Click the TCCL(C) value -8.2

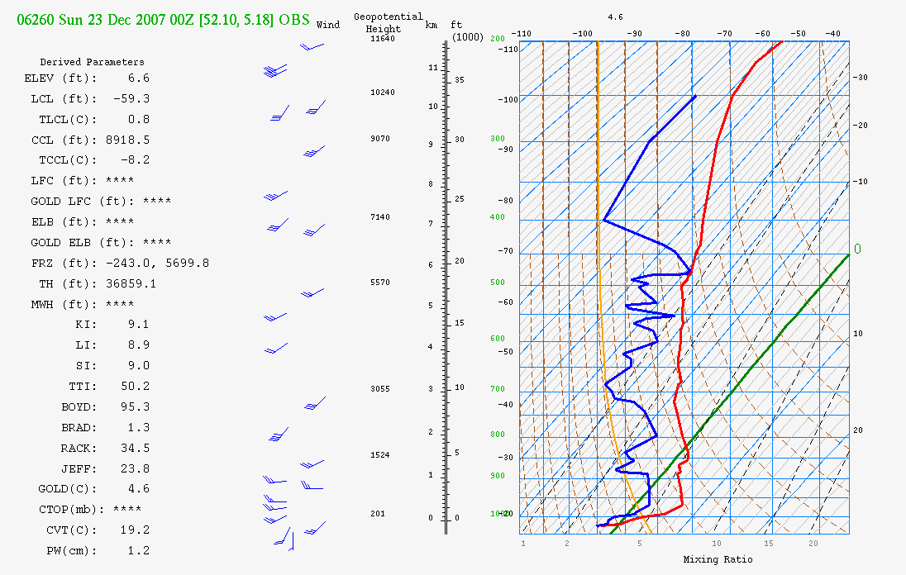point(135,160)
